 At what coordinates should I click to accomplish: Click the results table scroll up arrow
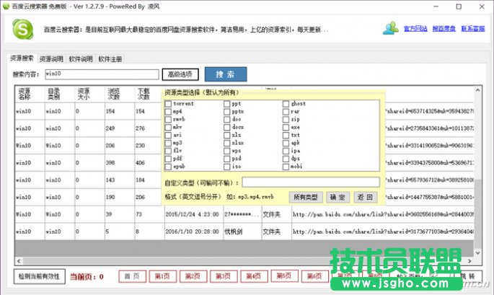pyautogui.click(x=477, y=90)
